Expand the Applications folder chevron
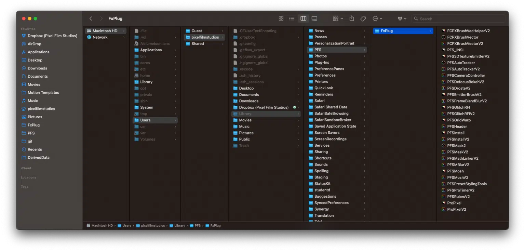Viewport: 525px width, 251px height. click(175, 50)
